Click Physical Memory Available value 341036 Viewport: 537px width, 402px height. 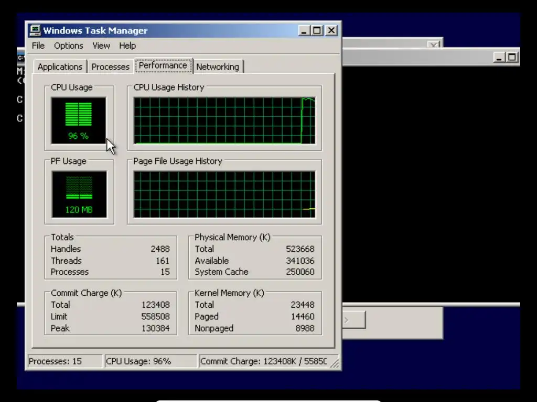(x=300, y=261)
